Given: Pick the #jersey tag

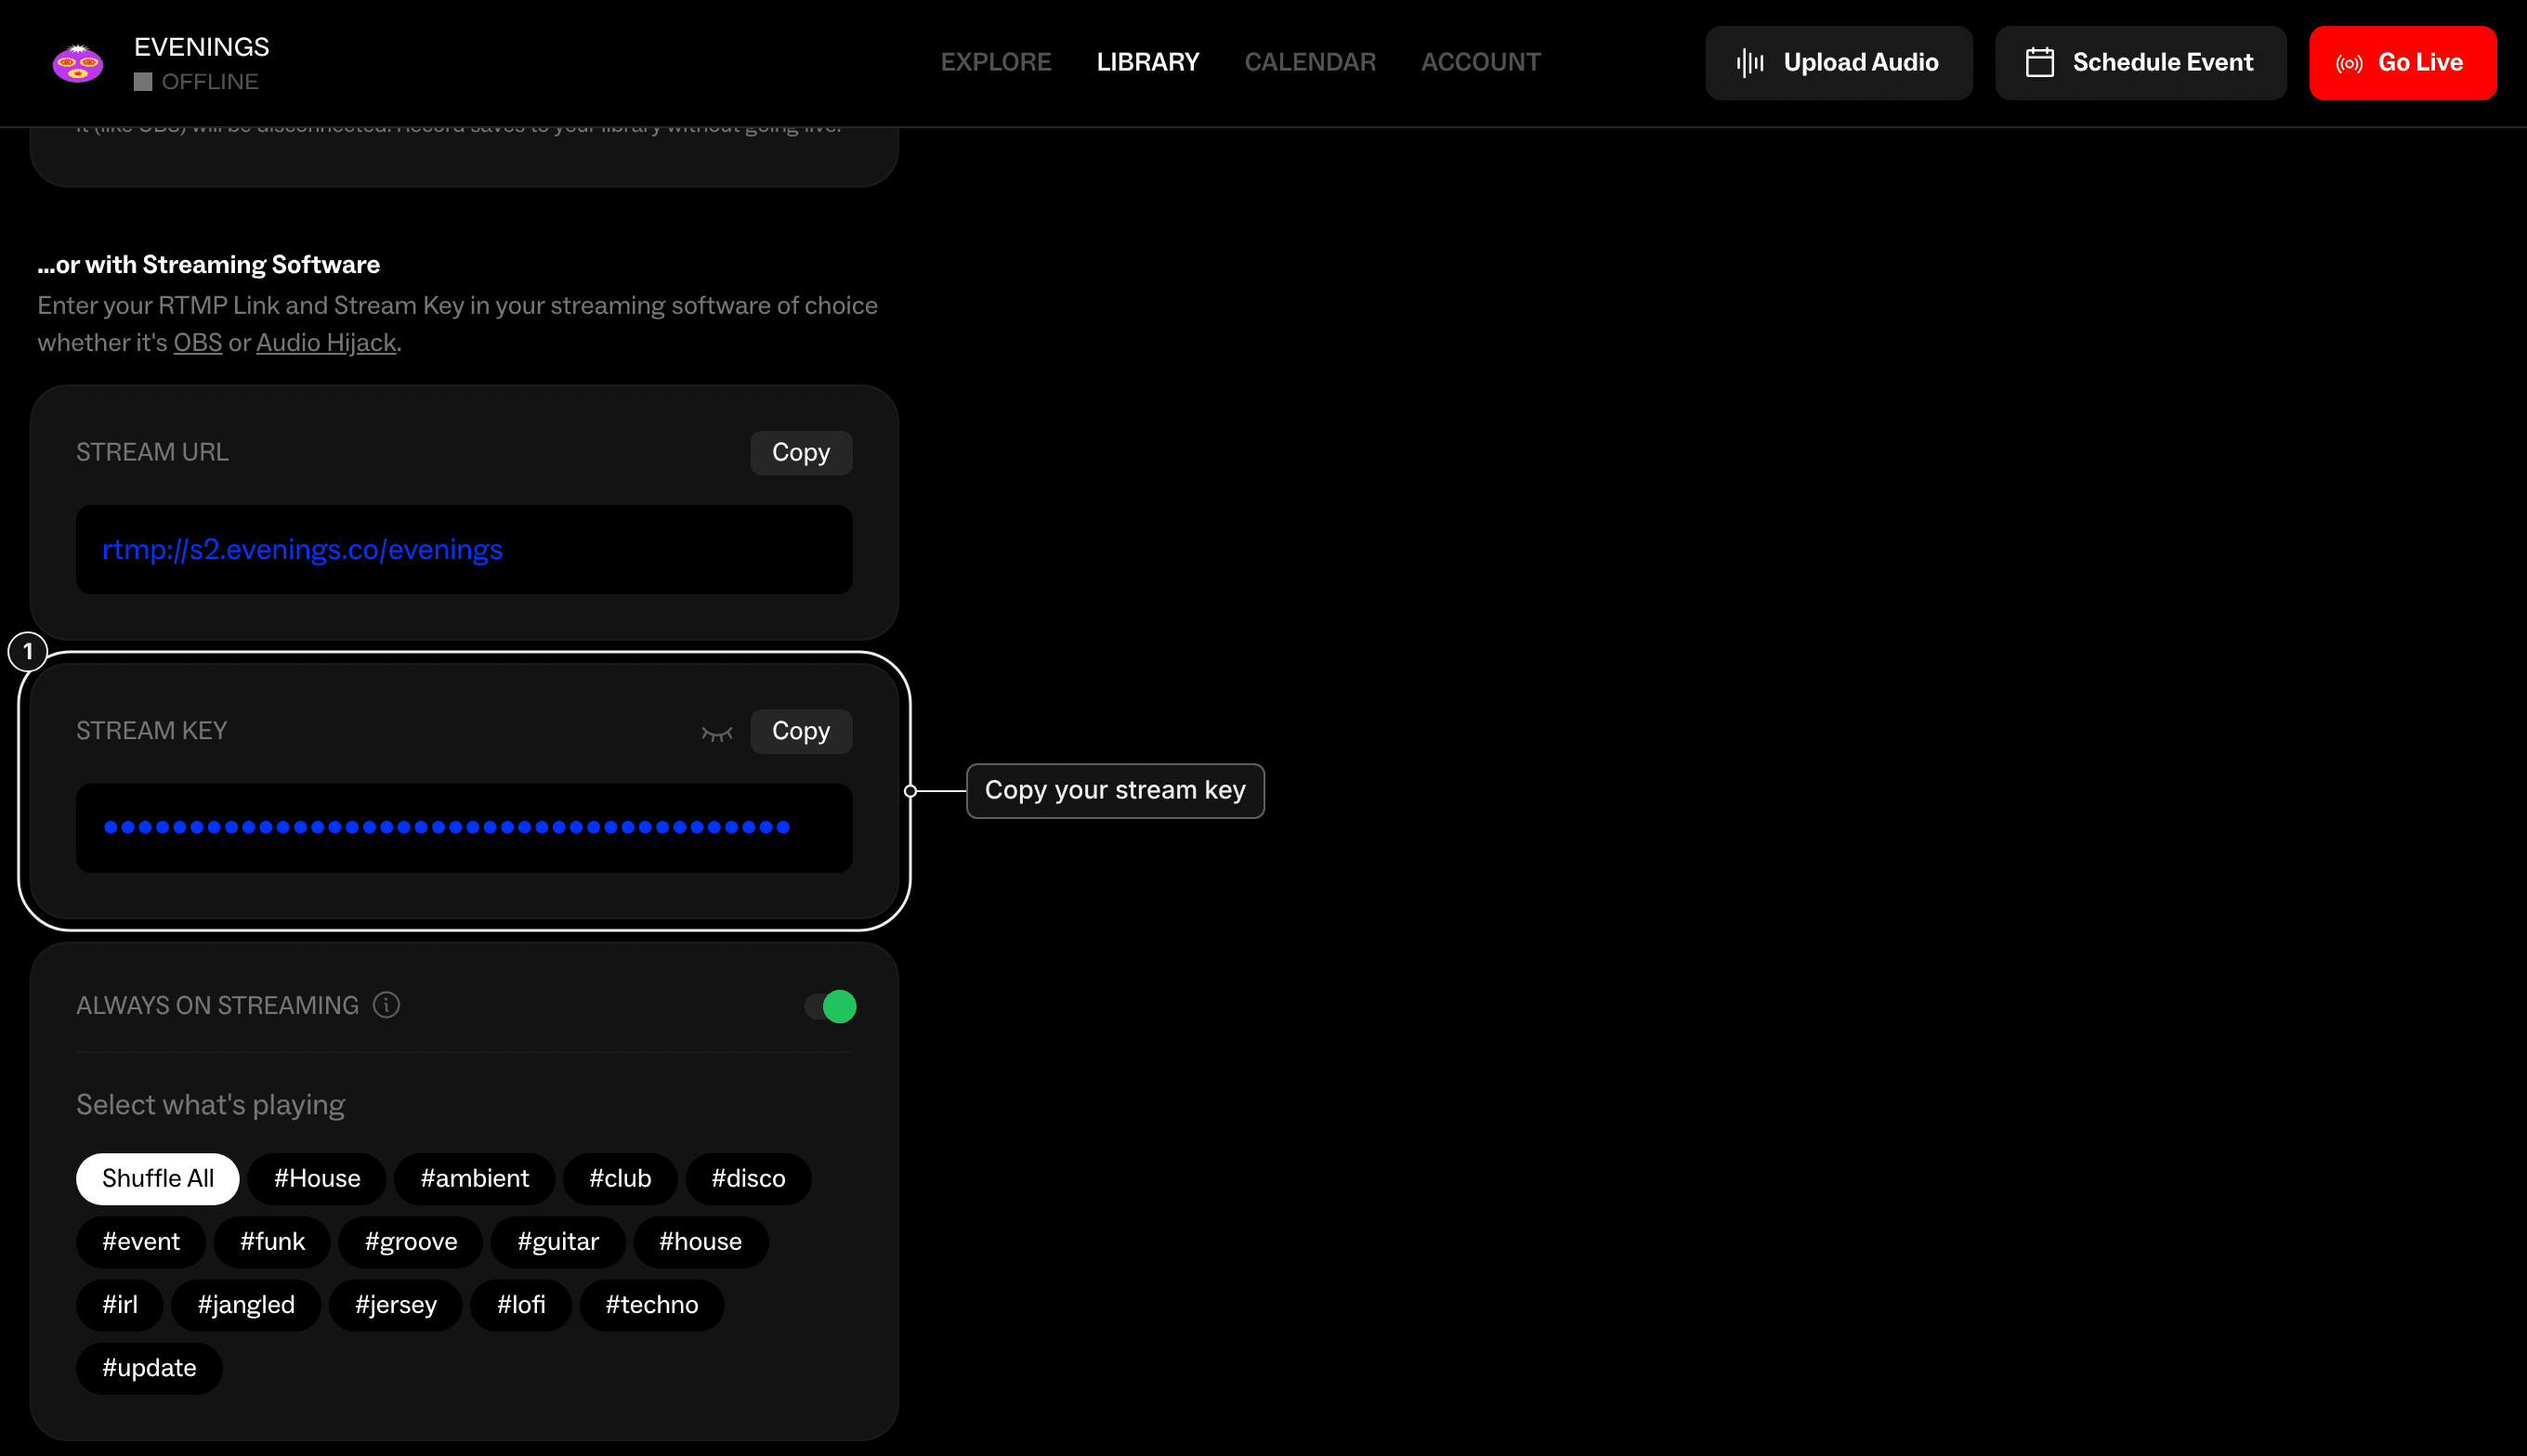Looking at the screenshot, I should (x=396, y=1304).
